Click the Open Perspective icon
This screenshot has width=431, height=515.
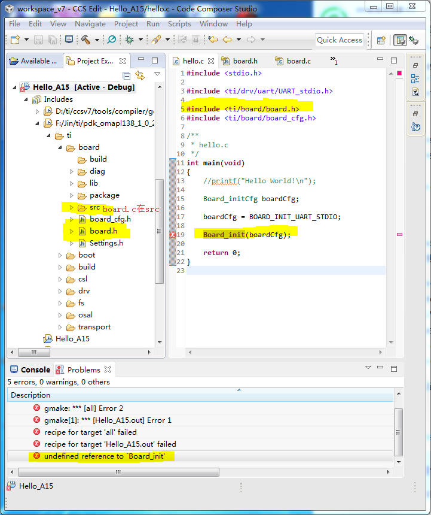[x=381, y=40]
